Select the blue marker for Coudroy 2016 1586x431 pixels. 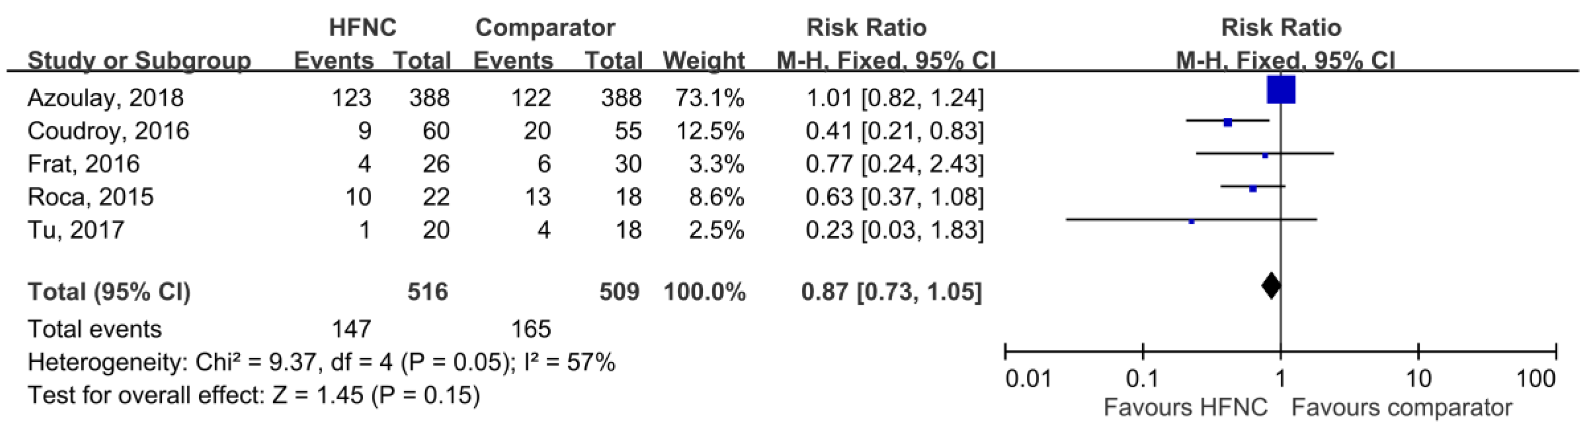click(1228, 123)
